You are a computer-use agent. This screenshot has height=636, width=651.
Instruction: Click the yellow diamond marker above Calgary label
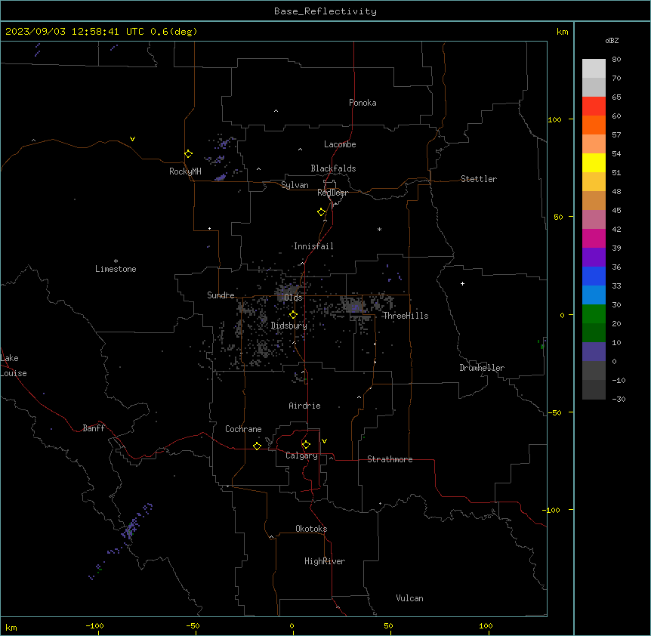coord(306,445)
